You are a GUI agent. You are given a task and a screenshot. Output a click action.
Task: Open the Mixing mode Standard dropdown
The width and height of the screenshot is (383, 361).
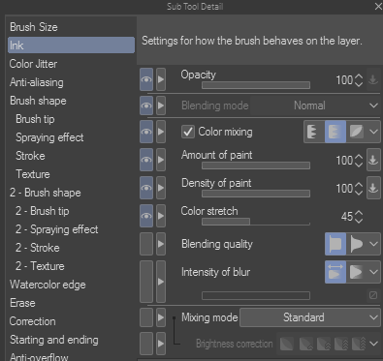310,317
